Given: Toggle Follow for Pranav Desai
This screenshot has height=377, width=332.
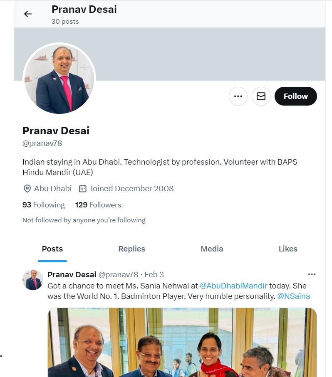Looking at the screenshot, I should [x=295, y=96].
